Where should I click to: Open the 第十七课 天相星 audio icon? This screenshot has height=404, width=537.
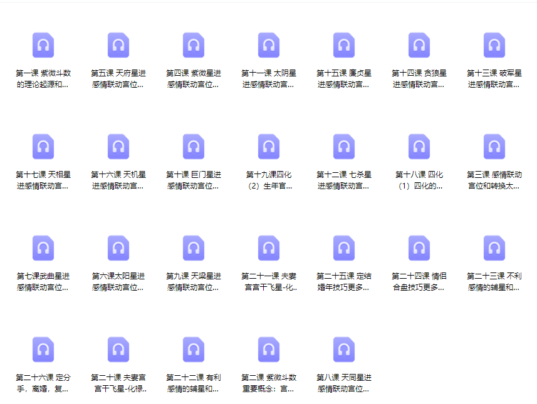tap(43, 147)
